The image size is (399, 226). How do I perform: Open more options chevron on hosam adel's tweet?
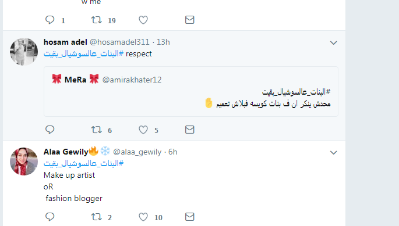333,43
